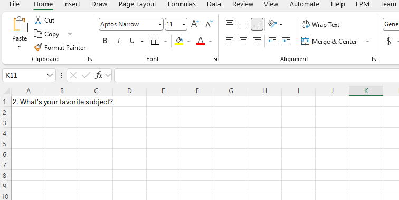This screenshot has height=200, width=399.
Task: Apply red font color to text
Action: (x=201, y=41)
